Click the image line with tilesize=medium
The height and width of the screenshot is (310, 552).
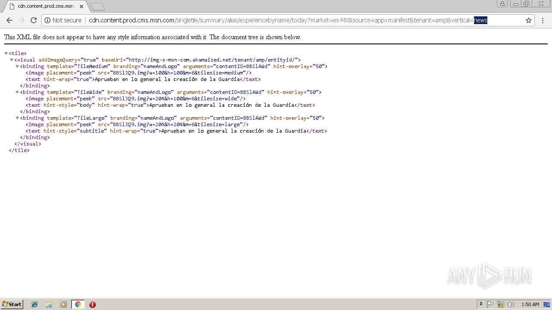pyautogui.click(x=138, y=73)
